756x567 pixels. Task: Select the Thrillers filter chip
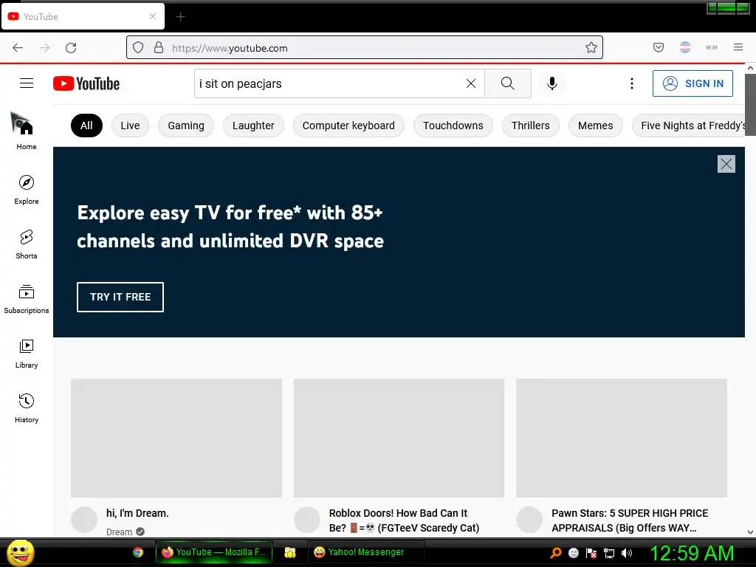530,126
